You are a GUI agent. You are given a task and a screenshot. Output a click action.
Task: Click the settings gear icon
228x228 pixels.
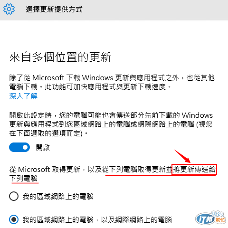click(x=9, y=9)
